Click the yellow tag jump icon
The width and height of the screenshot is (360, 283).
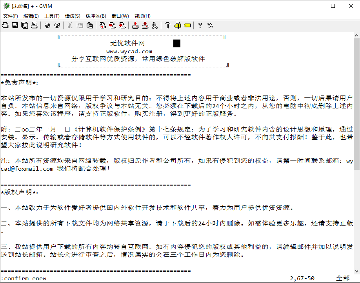187,25
